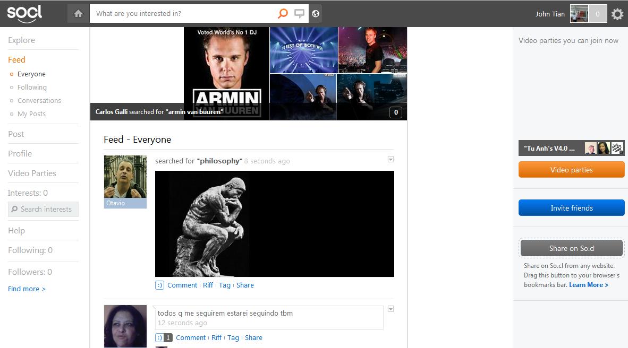Click the Socl logo
The width and height of the screenshot is (628, 348).
(24, 13)
